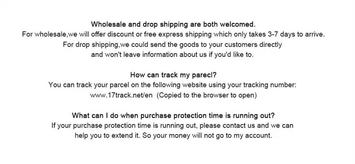Click the "(Copied to the browser to open)" note

(207, 95)
